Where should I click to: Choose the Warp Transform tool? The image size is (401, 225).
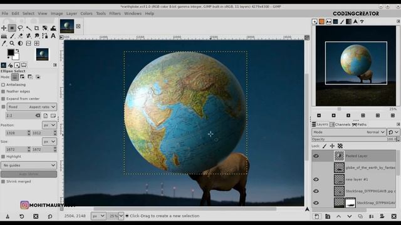pyautogui.click(x=53, y=27)
